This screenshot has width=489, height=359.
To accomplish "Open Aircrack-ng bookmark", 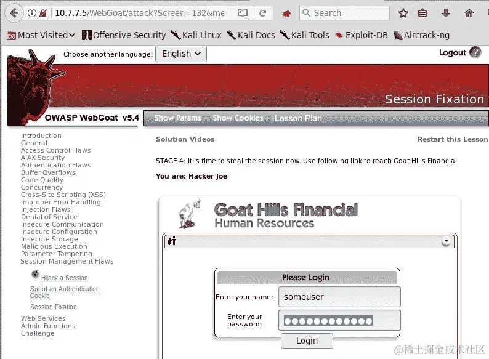I will click(x=421, y=35).
